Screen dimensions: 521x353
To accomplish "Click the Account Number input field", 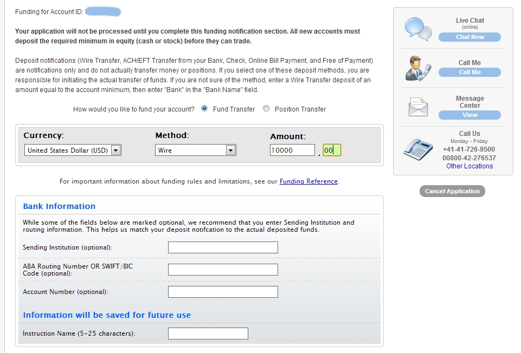I will [x=223, y=292].
